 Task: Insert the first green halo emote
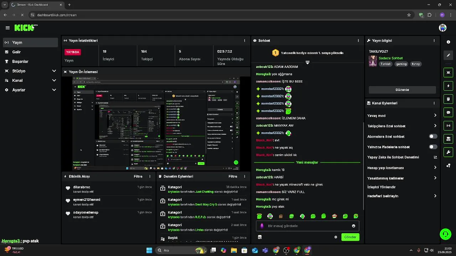click(x=259, y=216)
